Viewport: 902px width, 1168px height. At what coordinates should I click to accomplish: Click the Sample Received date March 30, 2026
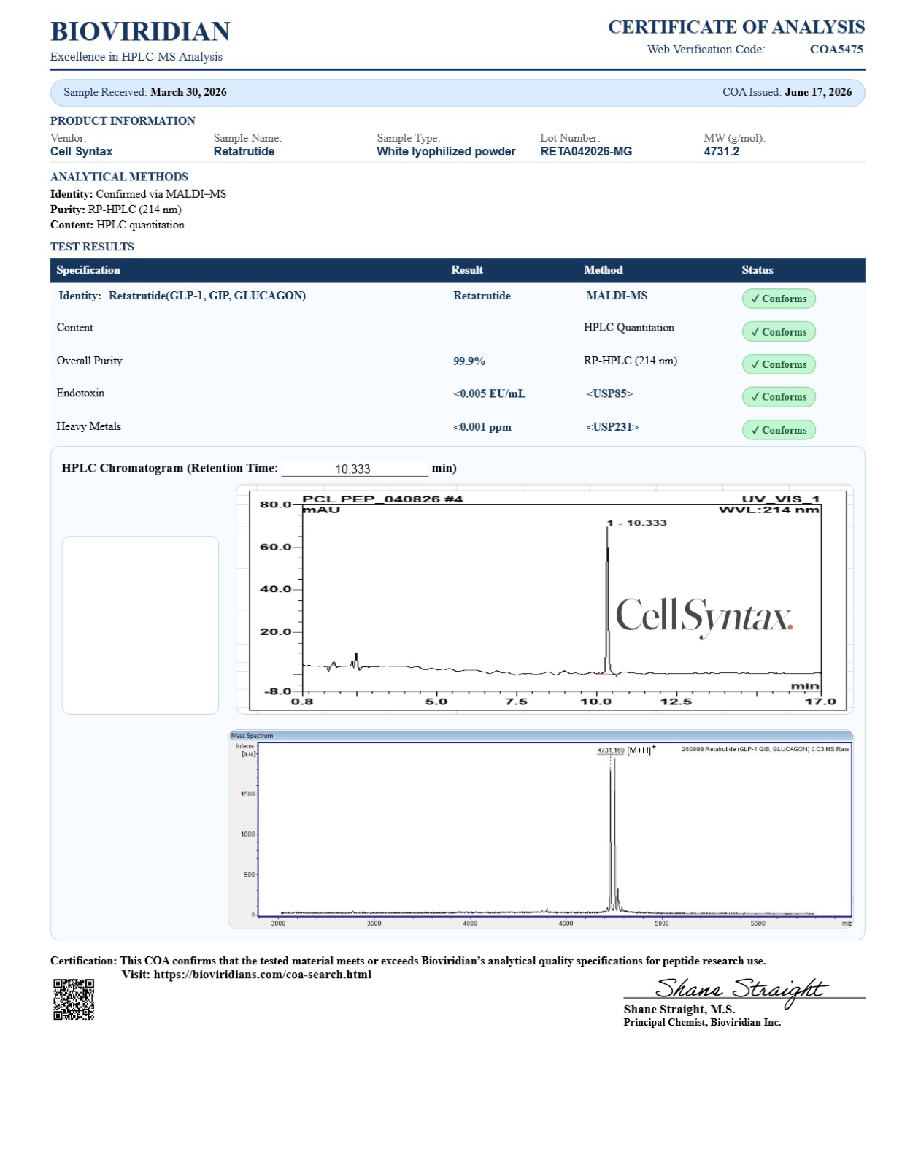click(x=188, y=92)
